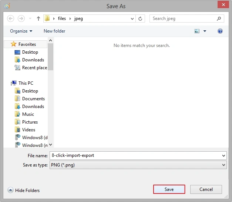Click the New folder button
232x202 pixels.
pos(54,31)
